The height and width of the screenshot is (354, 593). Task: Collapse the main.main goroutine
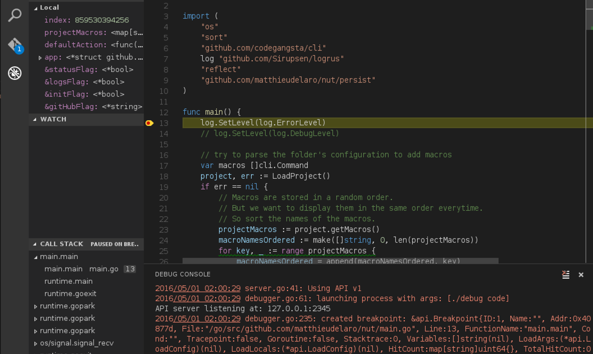coord(35,257)
